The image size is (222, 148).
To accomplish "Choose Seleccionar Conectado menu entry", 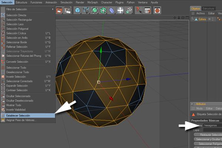I will tap(28, 81).
